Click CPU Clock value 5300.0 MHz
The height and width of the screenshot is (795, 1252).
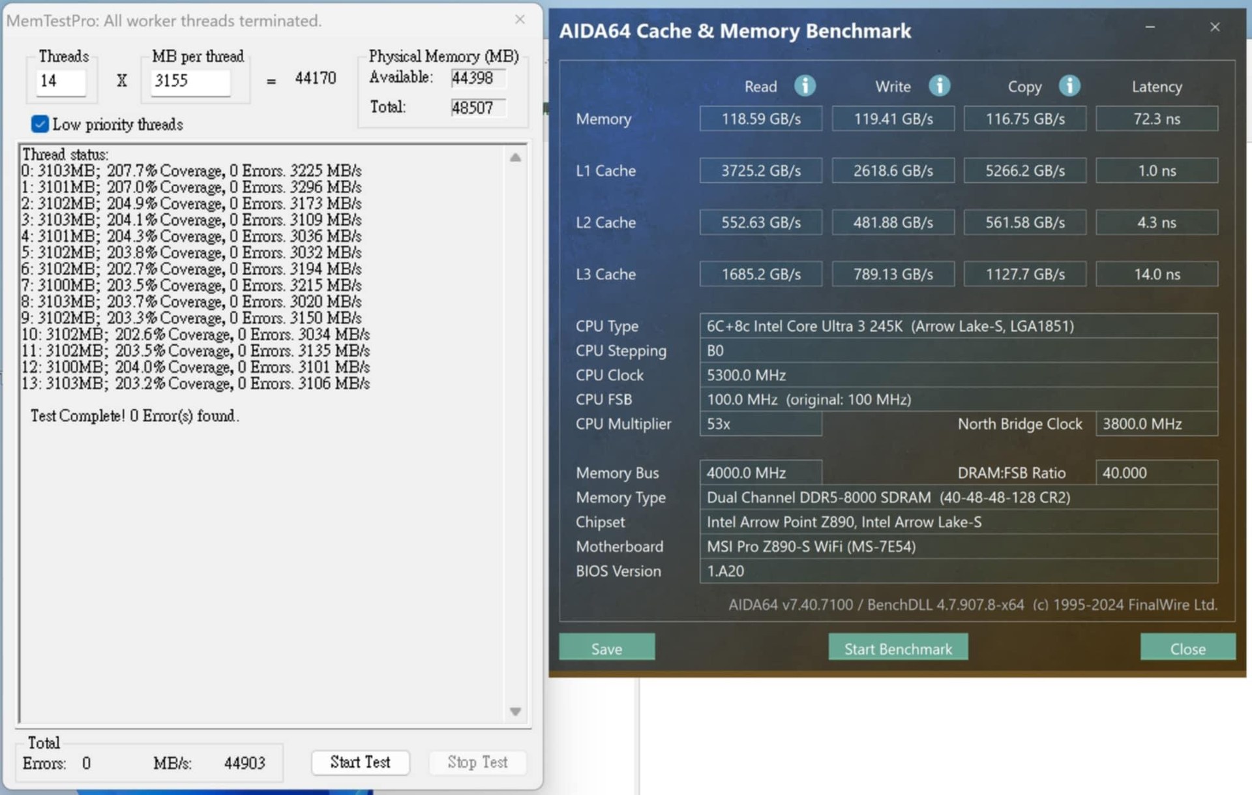coord(959,375)
